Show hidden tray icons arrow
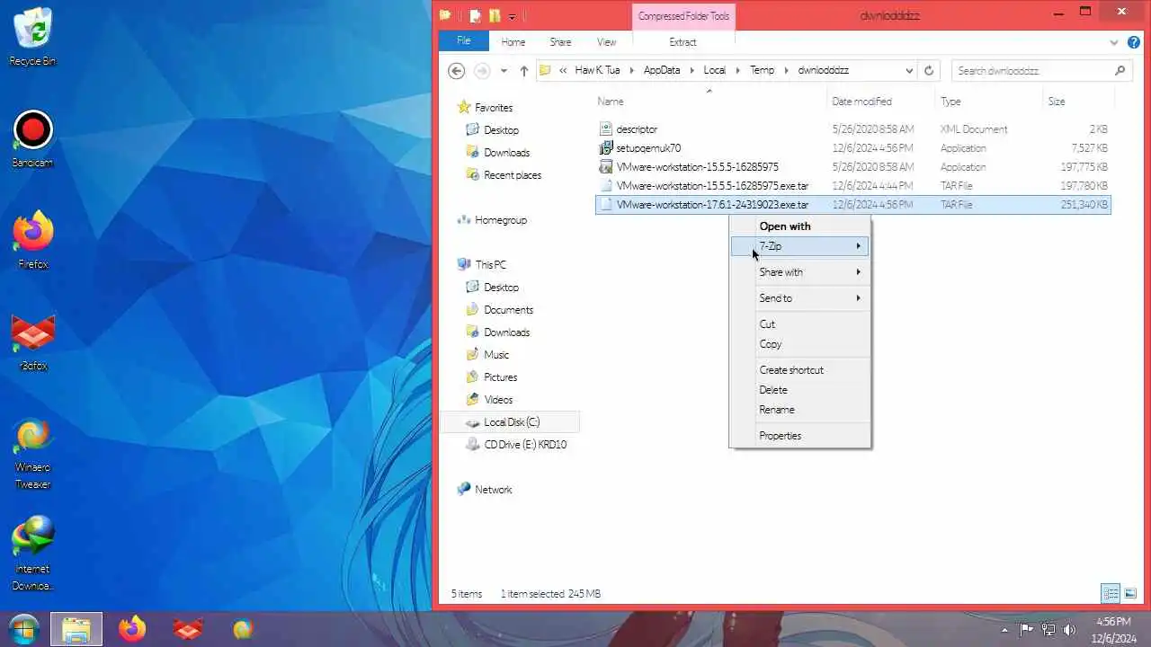The image size is (1151, 647). pyautogui.click(x=1005, y=630)
